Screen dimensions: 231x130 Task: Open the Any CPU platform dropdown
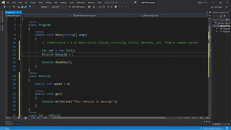click(59, 7)
